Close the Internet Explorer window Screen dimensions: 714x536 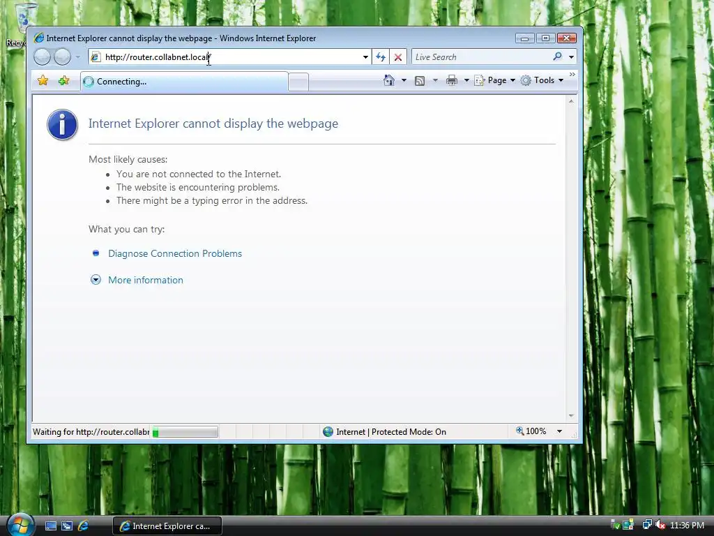[566, 38]
